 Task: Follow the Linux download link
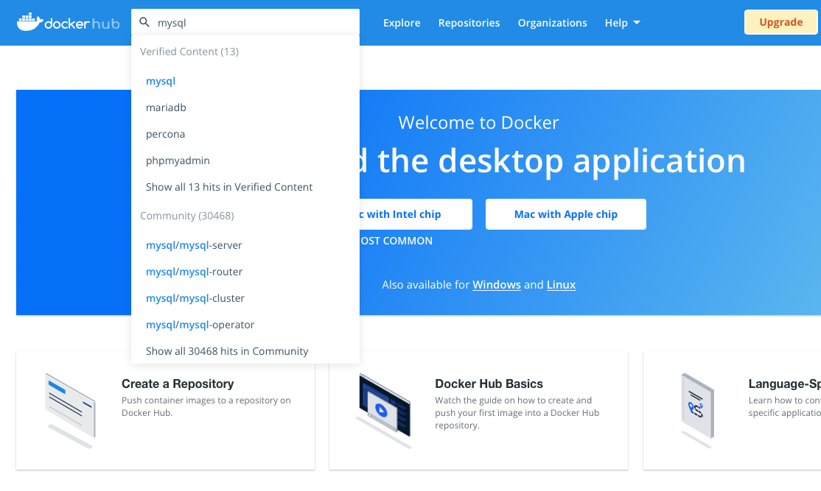click(x=561, y=285)
